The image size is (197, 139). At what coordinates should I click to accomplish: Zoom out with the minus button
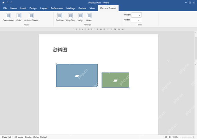(x=180, y=137)
